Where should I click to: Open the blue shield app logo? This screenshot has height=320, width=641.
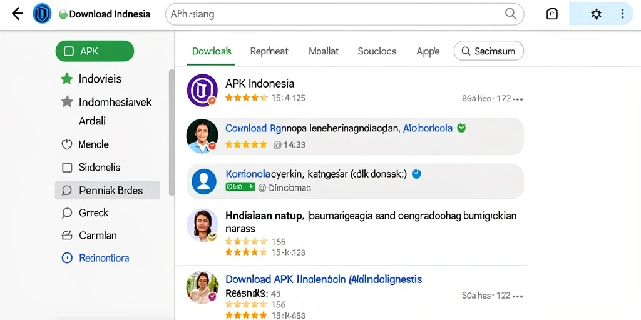pyautogui.click(x=42, y=14)
